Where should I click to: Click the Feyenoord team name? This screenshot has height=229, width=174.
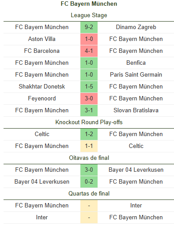[x=42, y=99]
